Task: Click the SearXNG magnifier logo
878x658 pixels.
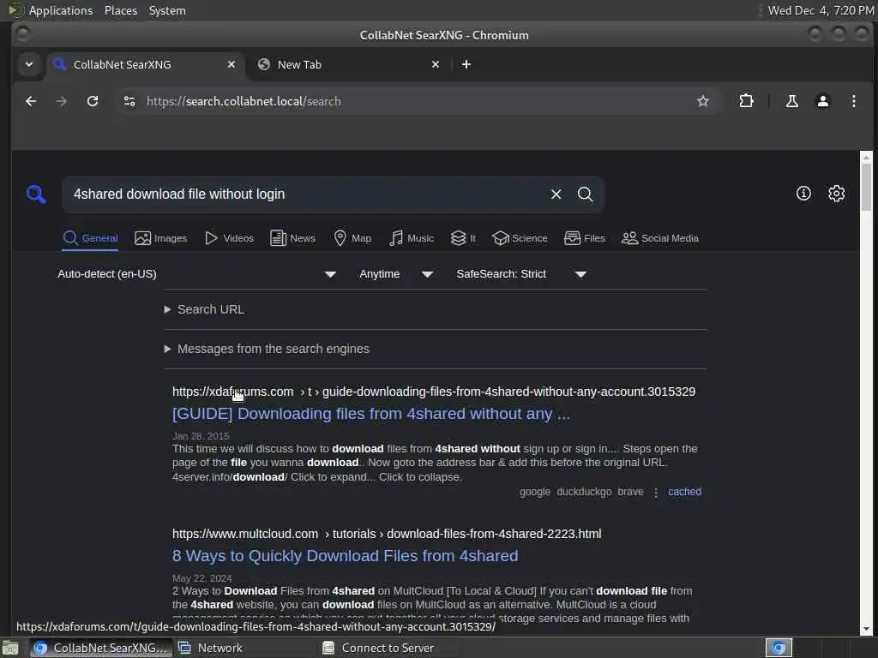Action: point(36,194)
